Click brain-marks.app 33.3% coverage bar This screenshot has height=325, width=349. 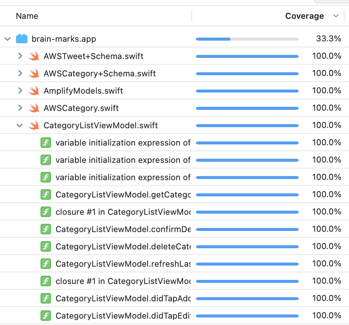pyautogui.click(x=247, y=39)
